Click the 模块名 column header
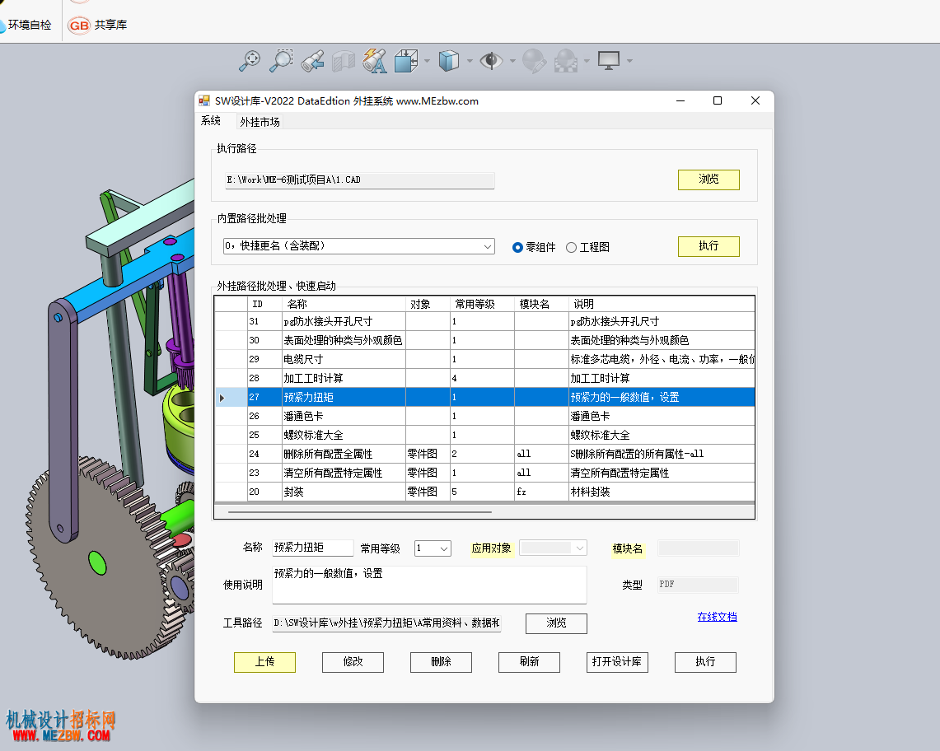This screenshot has height=751, width=940. (541, 304)
